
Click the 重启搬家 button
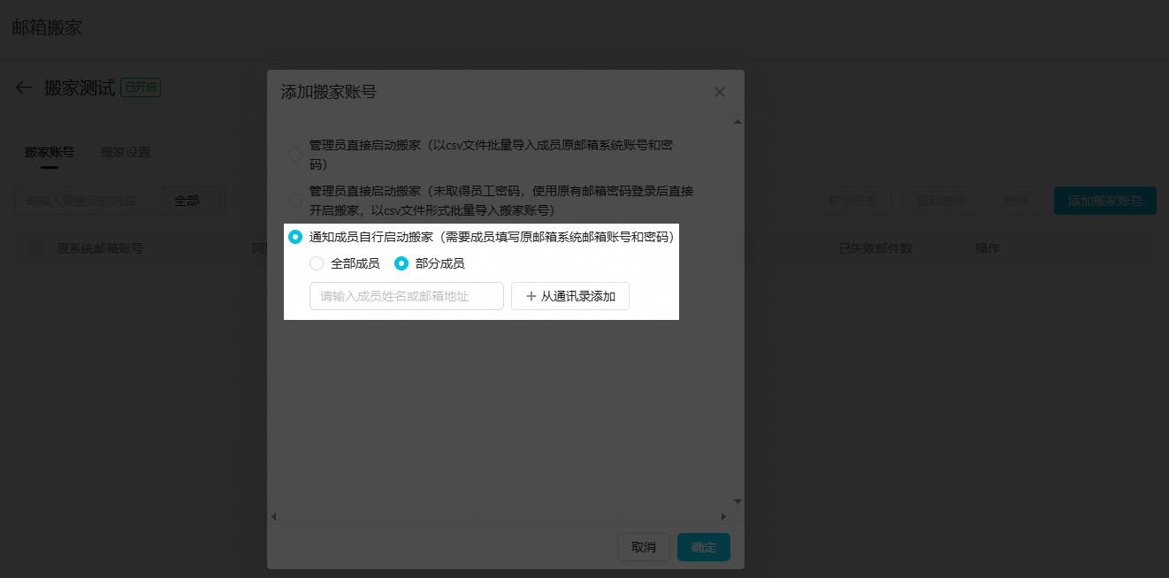point(940,201)
